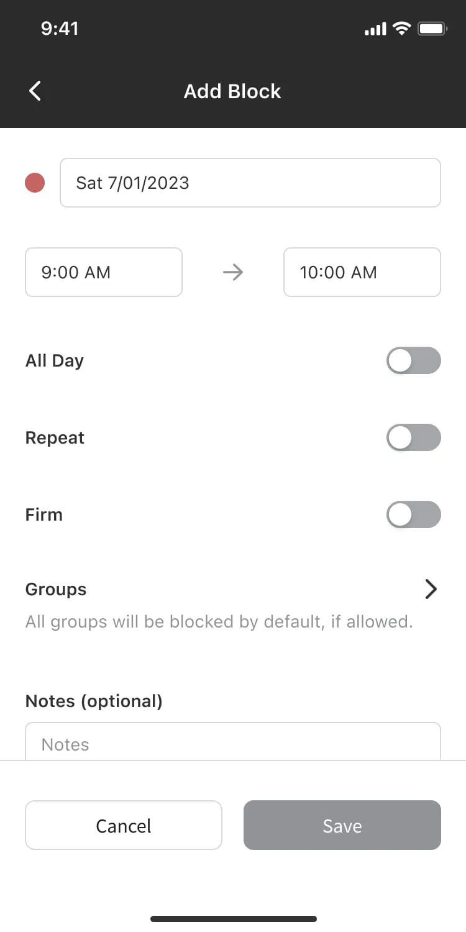Tap the home indicator bar
Screen dimensions: 466x932
click(x=233, y=918)
